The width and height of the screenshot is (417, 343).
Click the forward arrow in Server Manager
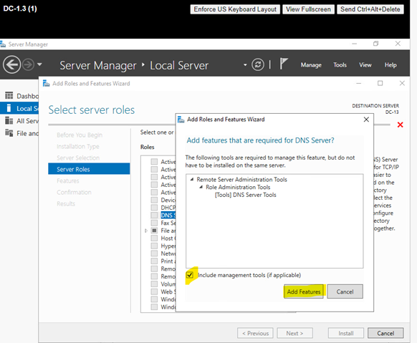(x=28, y=65)
